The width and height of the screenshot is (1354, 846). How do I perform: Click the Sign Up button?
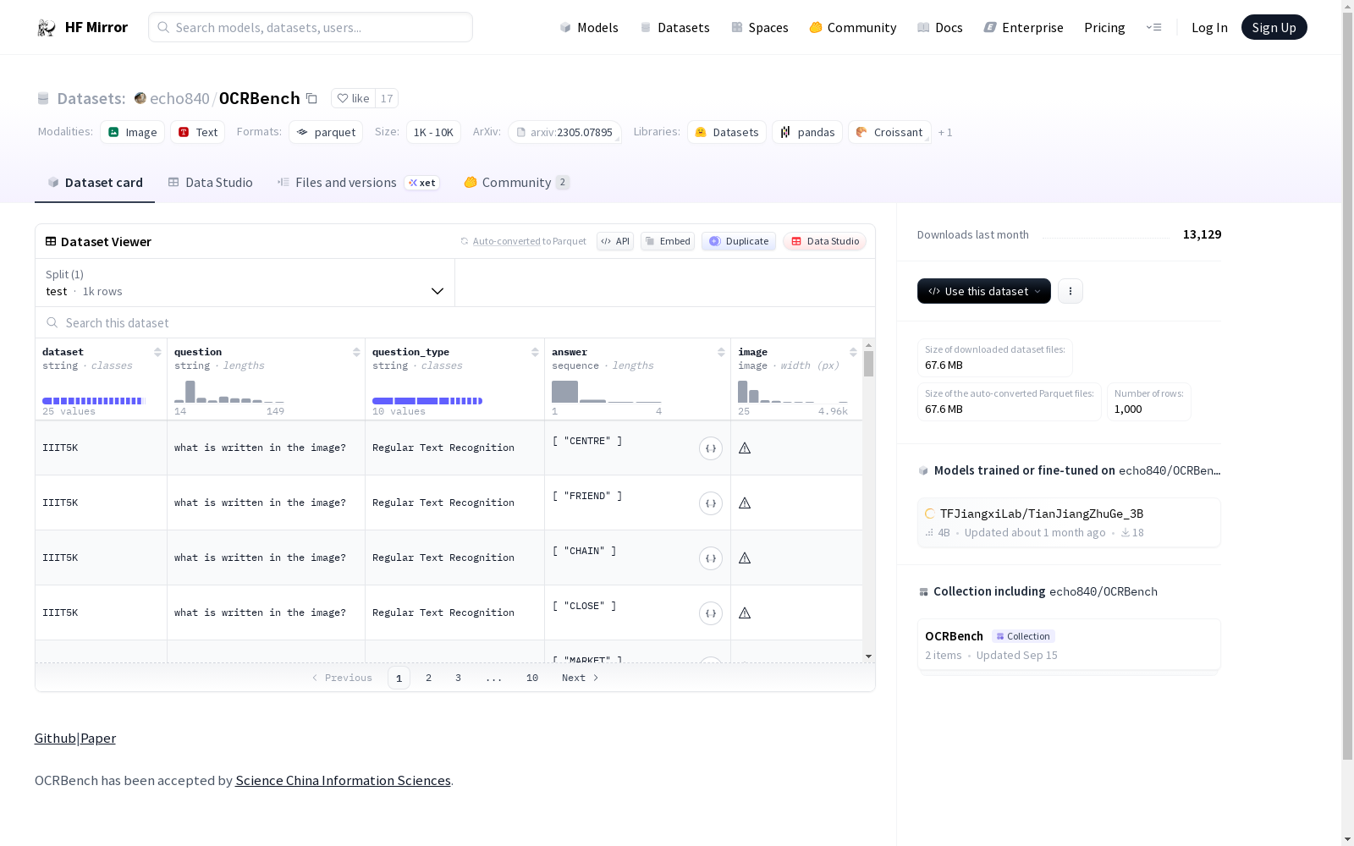click(x=1274, y=27)
